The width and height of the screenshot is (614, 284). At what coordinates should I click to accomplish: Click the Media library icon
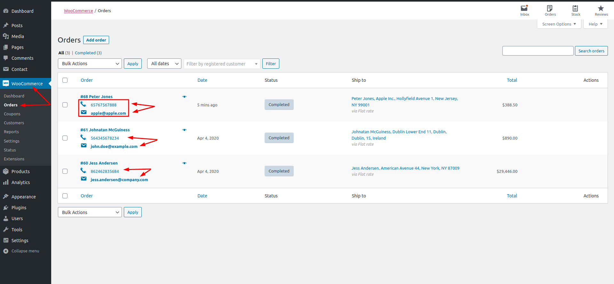6,36
